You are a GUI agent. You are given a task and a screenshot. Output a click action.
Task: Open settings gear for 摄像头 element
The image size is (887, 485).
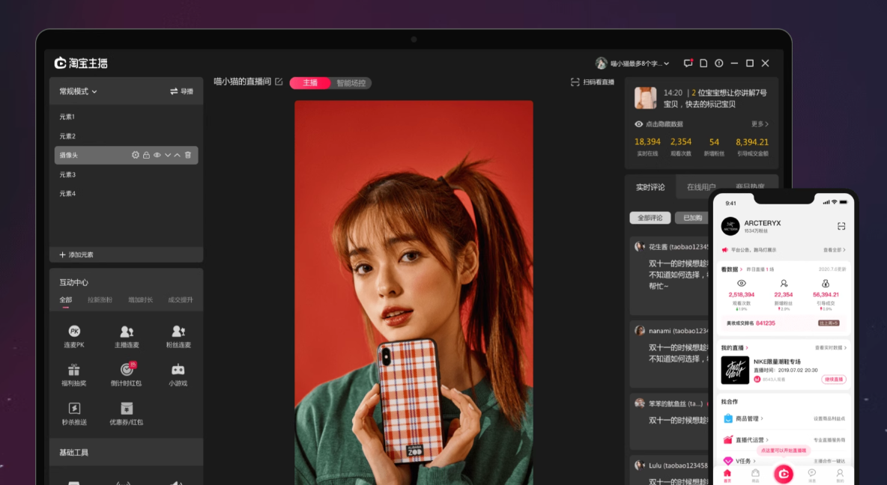pyautogui.click(x=135, y=155)
